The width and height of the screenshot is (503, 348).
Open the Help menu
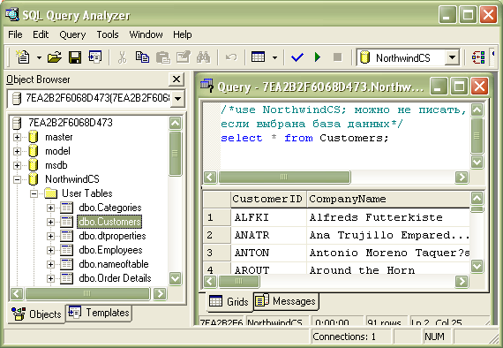pyautogui.click(x=182, y=34)
